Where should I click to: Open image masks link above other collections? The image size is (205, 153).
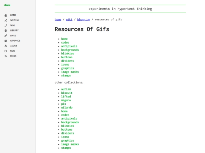pos(70,72)
